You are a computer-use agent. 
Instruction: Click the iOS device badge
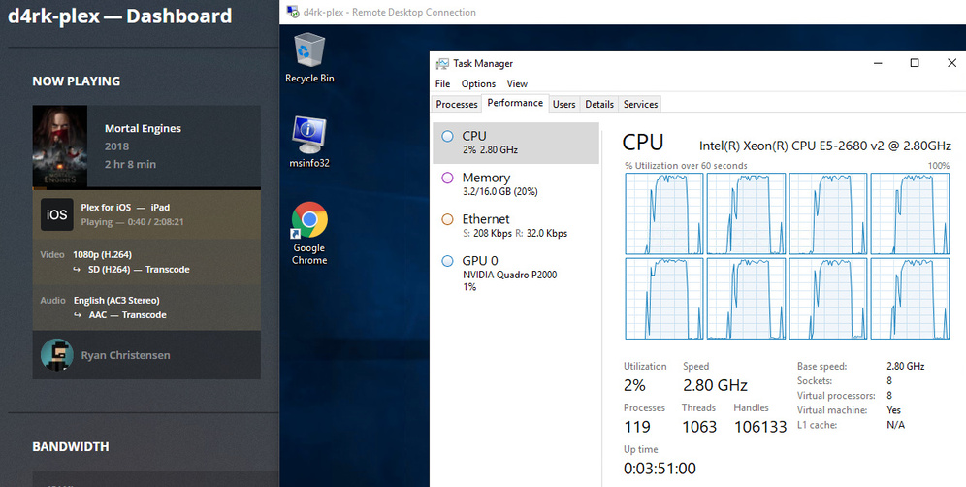(56, 214)
